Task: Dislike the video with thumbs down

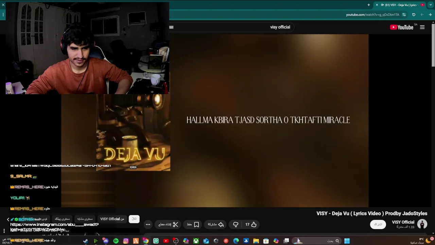Action: (236, 225)
